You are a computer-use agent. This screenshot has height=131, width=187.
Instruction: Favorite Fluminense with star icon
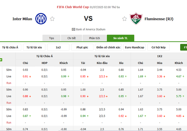(x=124, y=19)
